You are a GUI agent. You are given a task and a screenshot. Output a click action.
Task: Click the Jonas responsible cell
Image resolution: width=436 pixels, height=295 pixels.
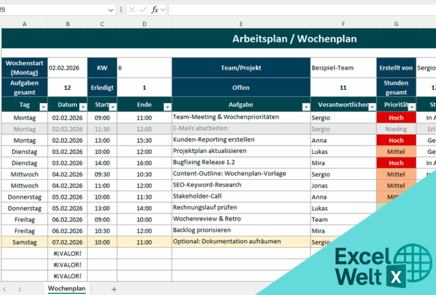pos(343,186)
